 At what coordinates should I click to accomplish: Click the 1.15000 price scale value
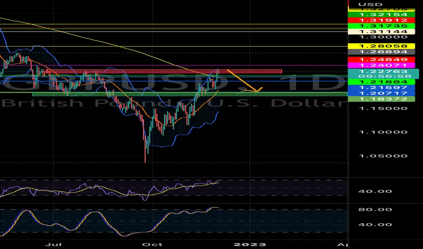[383, 109]
